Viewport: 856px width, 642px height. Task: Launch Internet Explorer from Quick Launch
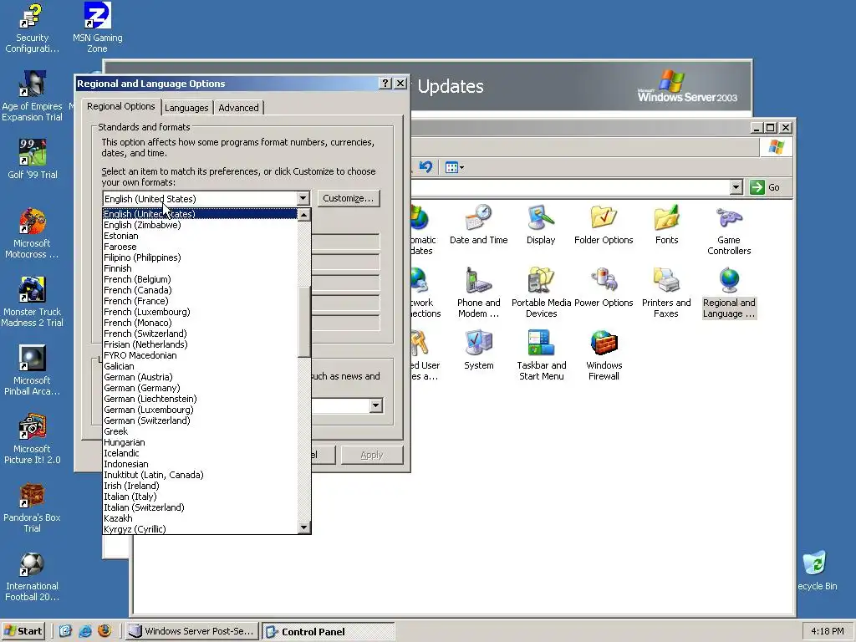point(85,631)
